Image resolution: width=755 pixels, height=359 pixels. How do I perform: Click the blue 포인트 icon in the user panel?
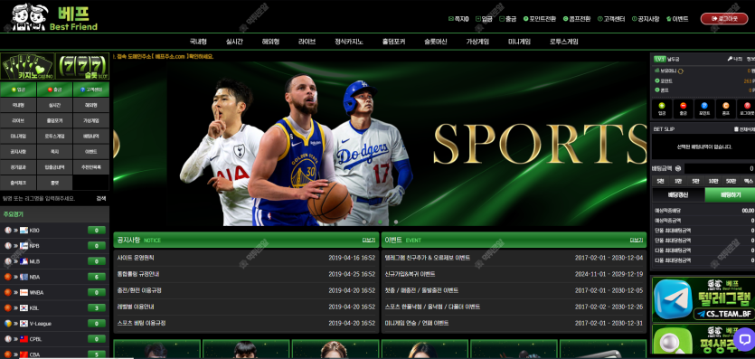pyautogui.click(x=704, y=106)
